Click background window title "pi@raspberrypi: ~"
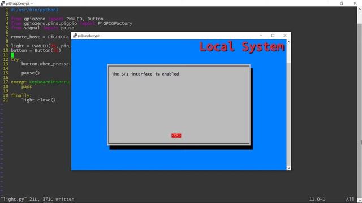This screenshot has height=203, width=362. [x=19, y=3]
